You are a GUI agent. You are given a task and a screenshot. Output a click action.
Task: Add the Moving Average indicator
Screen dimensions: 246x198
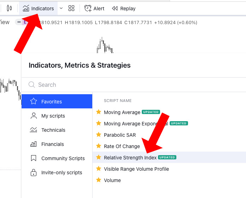(122, 112)
